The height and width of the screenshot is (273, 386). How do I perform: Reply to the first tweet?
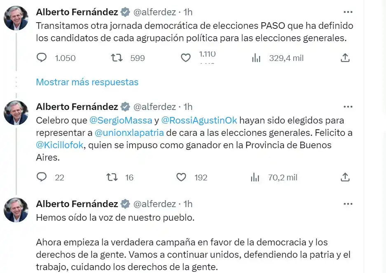pyautogui.click(x=42, y=58)
